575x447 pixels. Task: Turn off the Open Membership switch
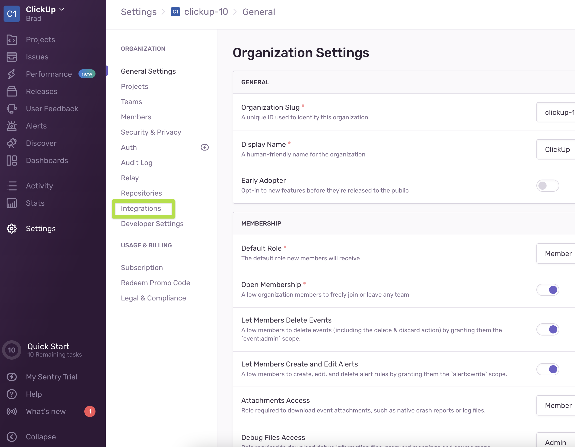tap(547, 290)
